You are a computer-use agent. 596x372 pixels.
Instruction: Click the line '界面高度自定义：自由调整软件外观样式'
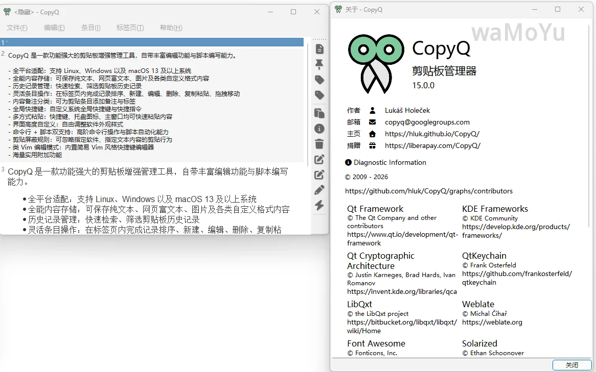pyautogui.click(x=66, y=124)
